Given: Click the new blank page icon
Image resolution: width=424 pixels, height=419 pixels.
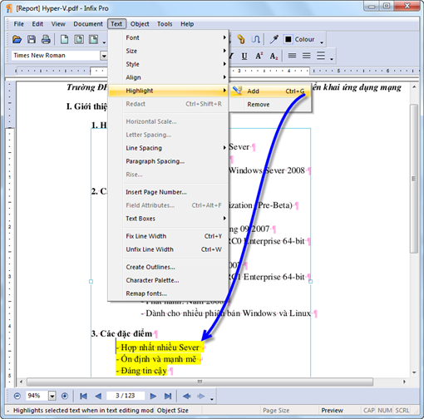Looking at the screenshot, I should coord(65,40).
